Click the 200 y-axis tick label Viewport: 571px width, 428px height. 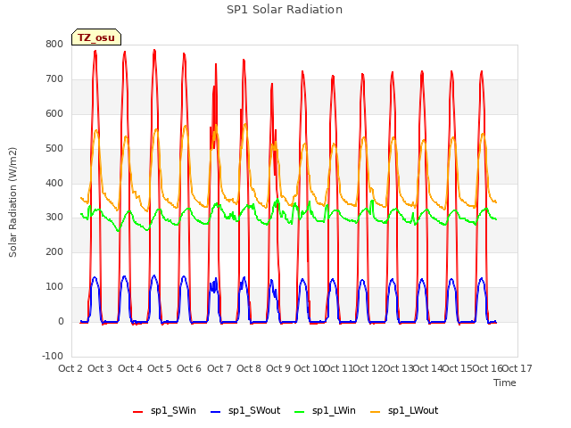click(x=54, y=251)
